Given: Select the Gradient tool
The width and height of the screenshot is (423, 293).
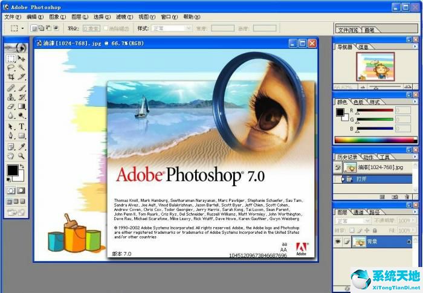Looking at the screenshot, I should pos(21,106).
